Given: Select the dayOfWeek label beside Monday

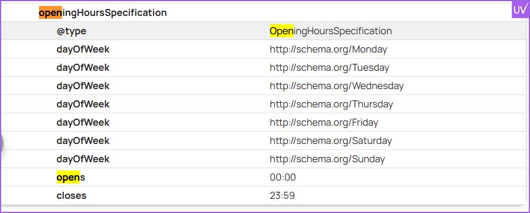Looking at the screenshot, I should tap(83, 50).
